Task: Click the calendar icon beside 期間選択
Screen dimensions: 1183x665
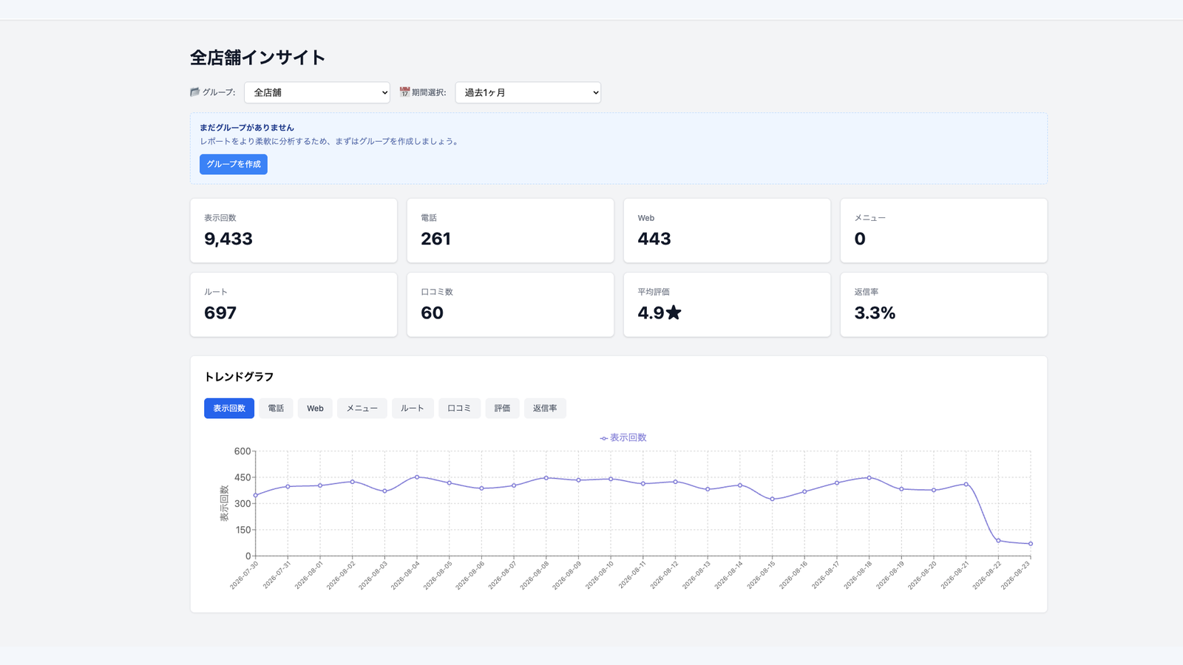Action: tap(404, 92)
